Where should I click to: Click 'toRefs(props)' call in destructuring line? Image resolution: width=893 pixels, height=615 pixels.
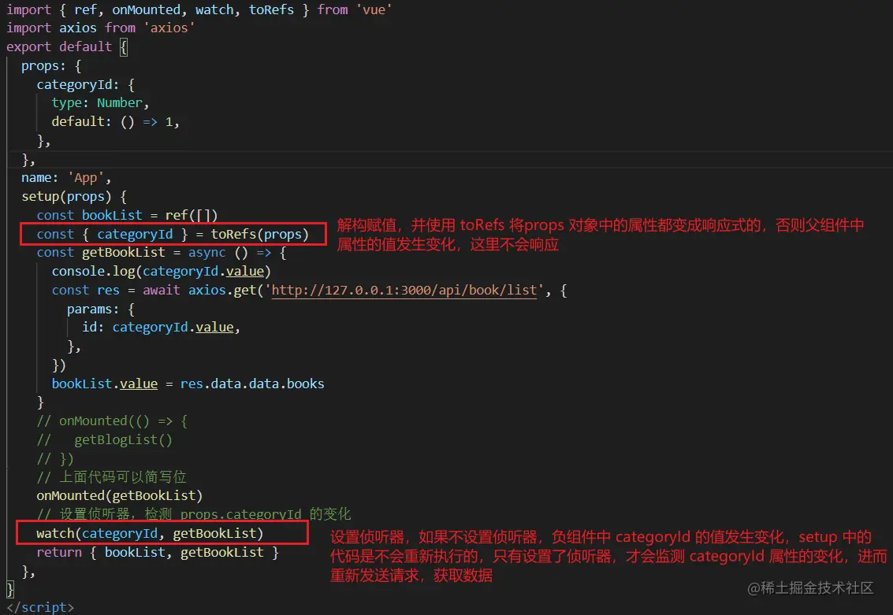259,235
